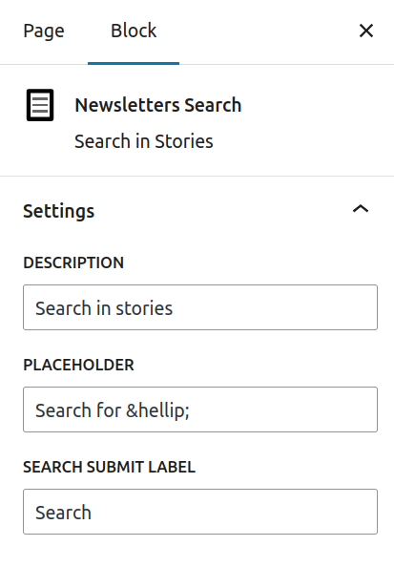Click the block header card area
The height and width of the screenshot is (567, 394).
pos(197,121)
